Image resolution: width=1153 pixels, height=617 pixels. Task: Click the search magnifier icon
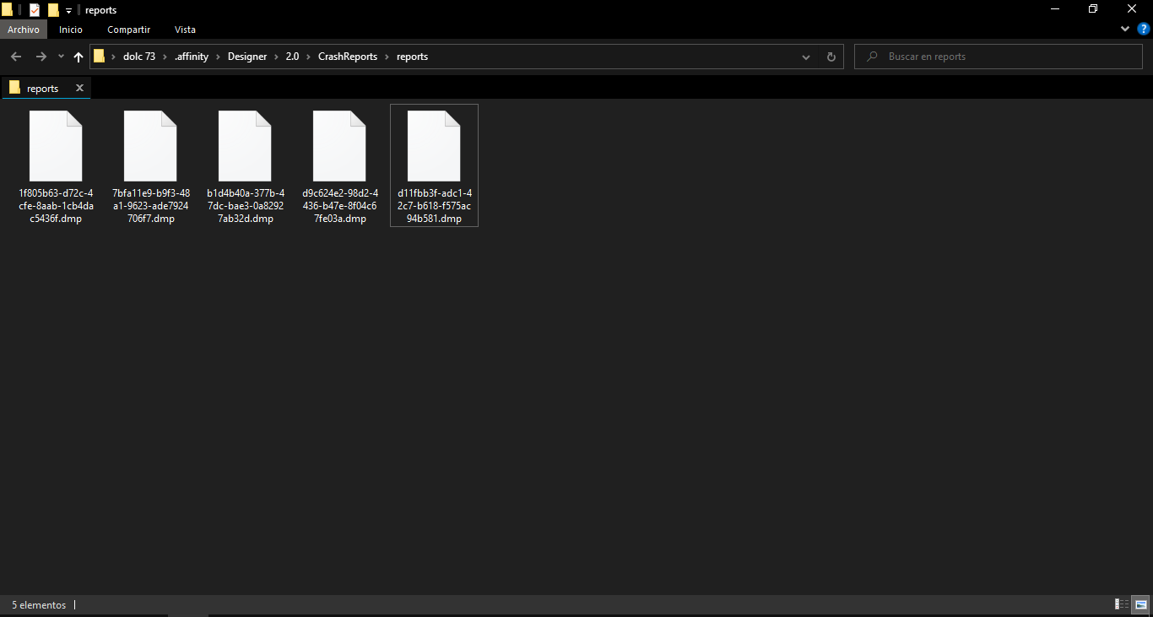click(872, 57)
